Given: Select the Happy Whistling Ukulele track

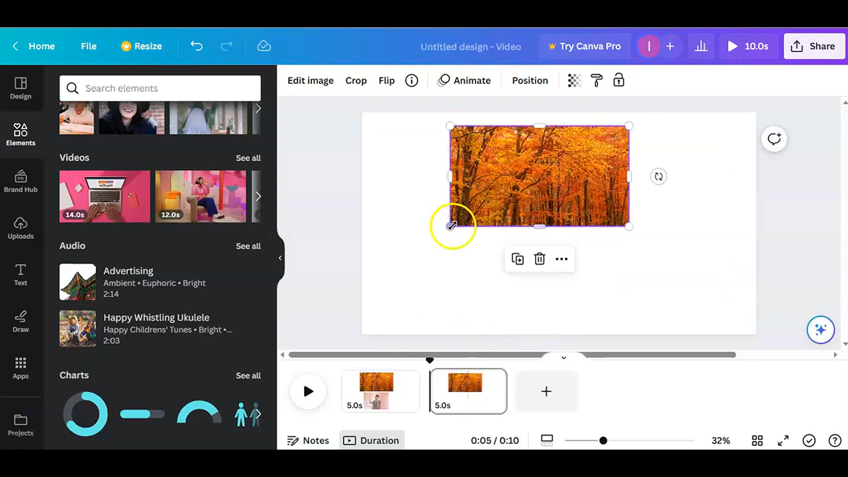Looking at the screenshot, I should [160, 329].
